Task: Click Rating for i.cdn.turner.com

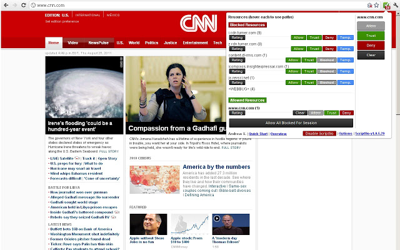Action: [237, 37]
